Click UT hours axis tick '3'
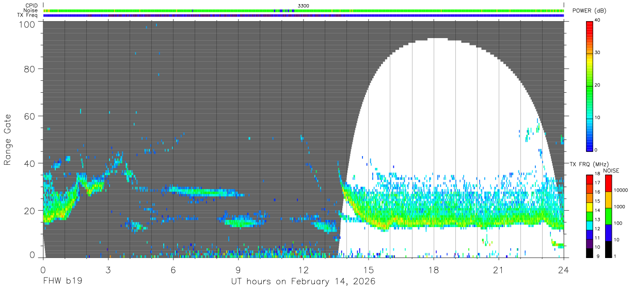This screenshot has width=634, height=292. 108,269
